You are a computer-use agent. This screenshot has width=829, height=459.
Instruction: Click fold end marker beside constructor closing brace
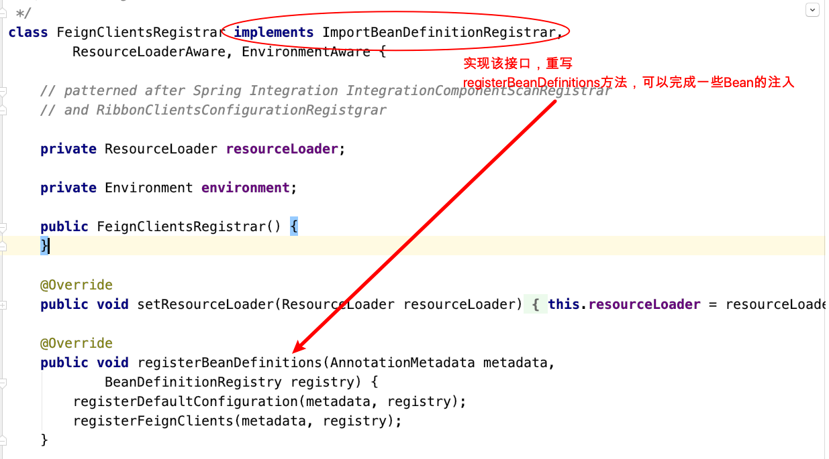coord(3,247)
